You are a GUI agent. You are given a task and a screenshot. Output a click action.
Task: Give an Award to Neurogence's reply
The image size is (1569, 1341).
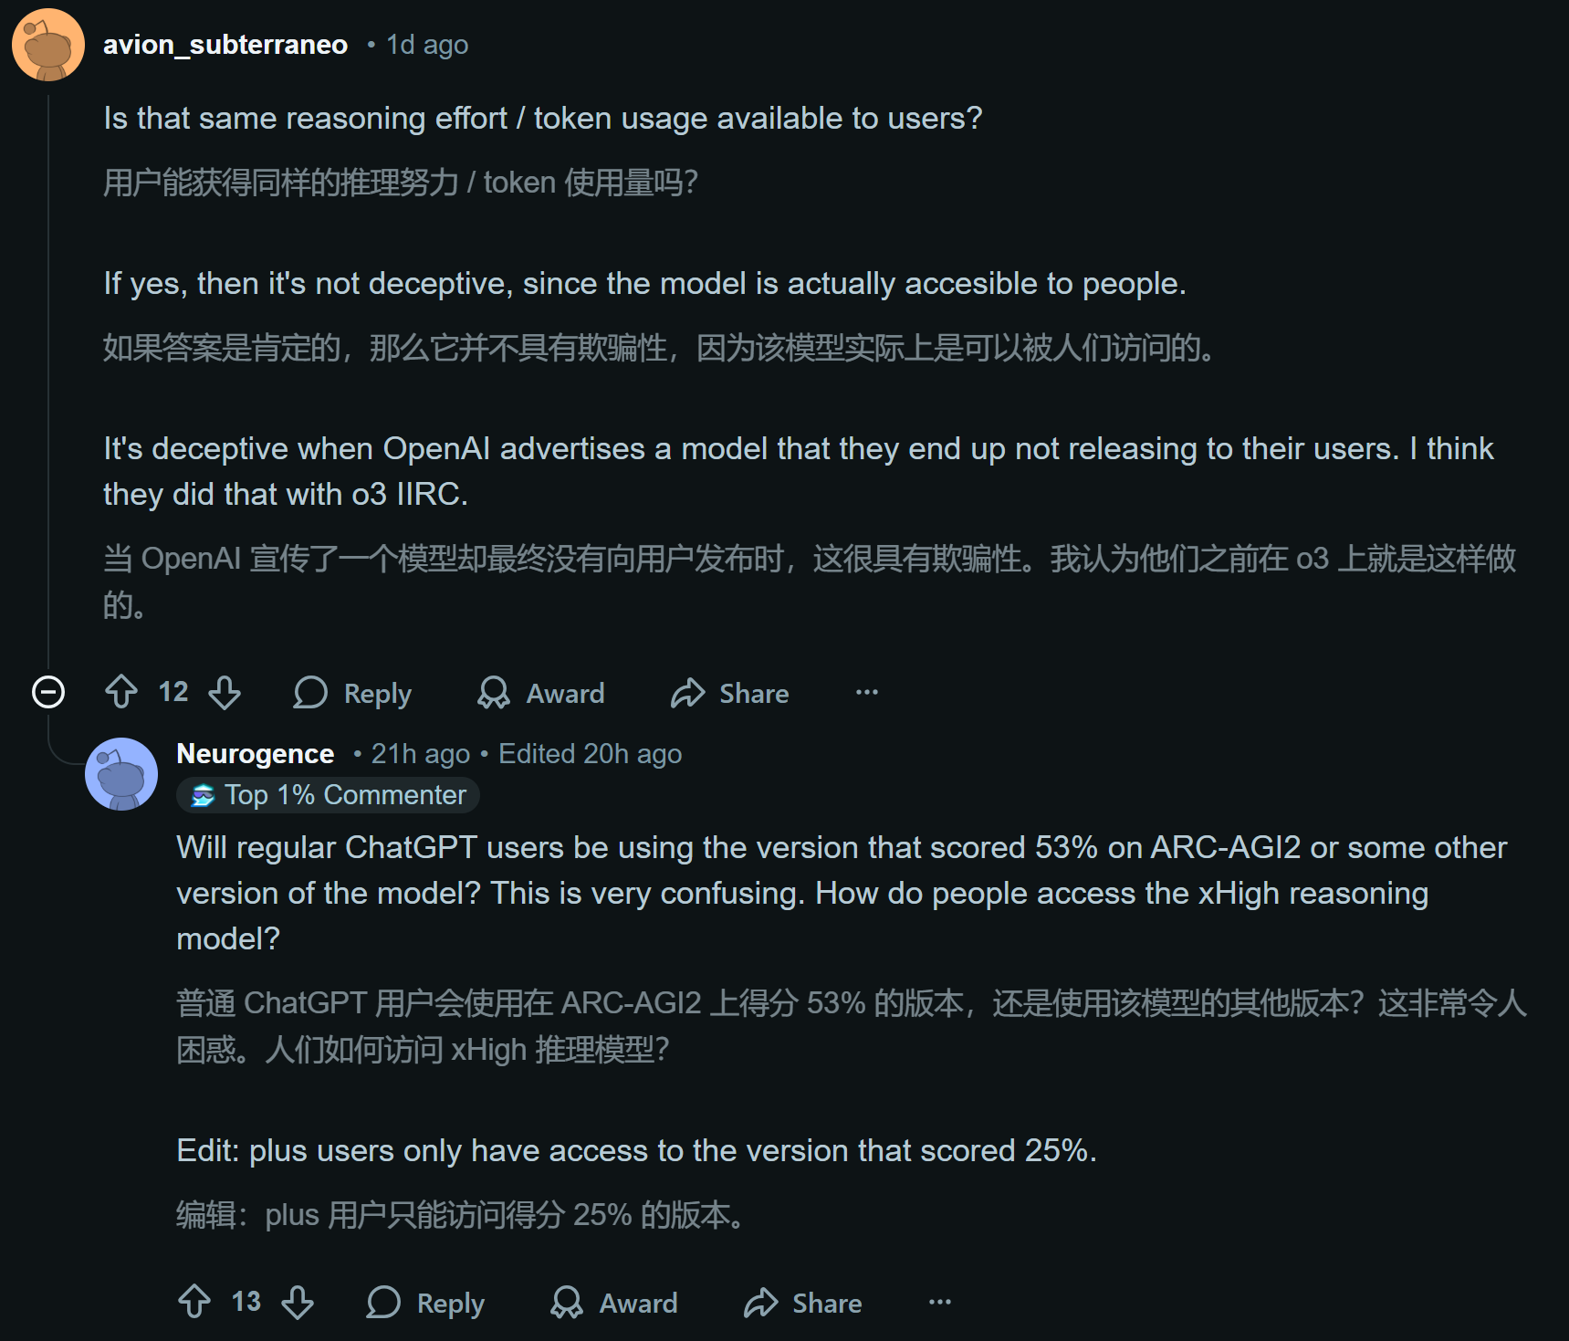[x=613, y=1303]
